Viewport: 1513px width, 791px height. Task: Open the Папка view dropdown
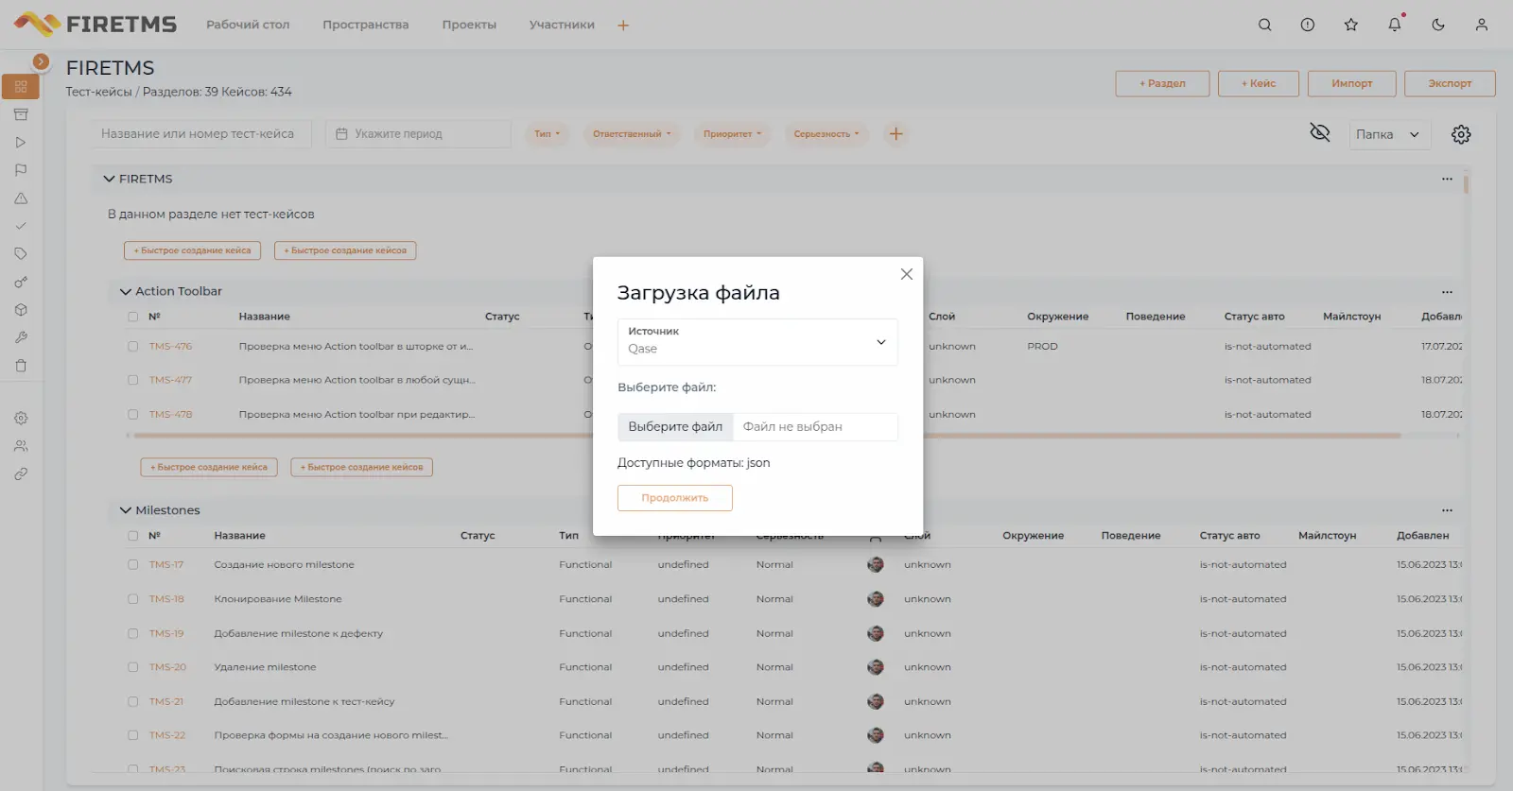[1389, 134]
